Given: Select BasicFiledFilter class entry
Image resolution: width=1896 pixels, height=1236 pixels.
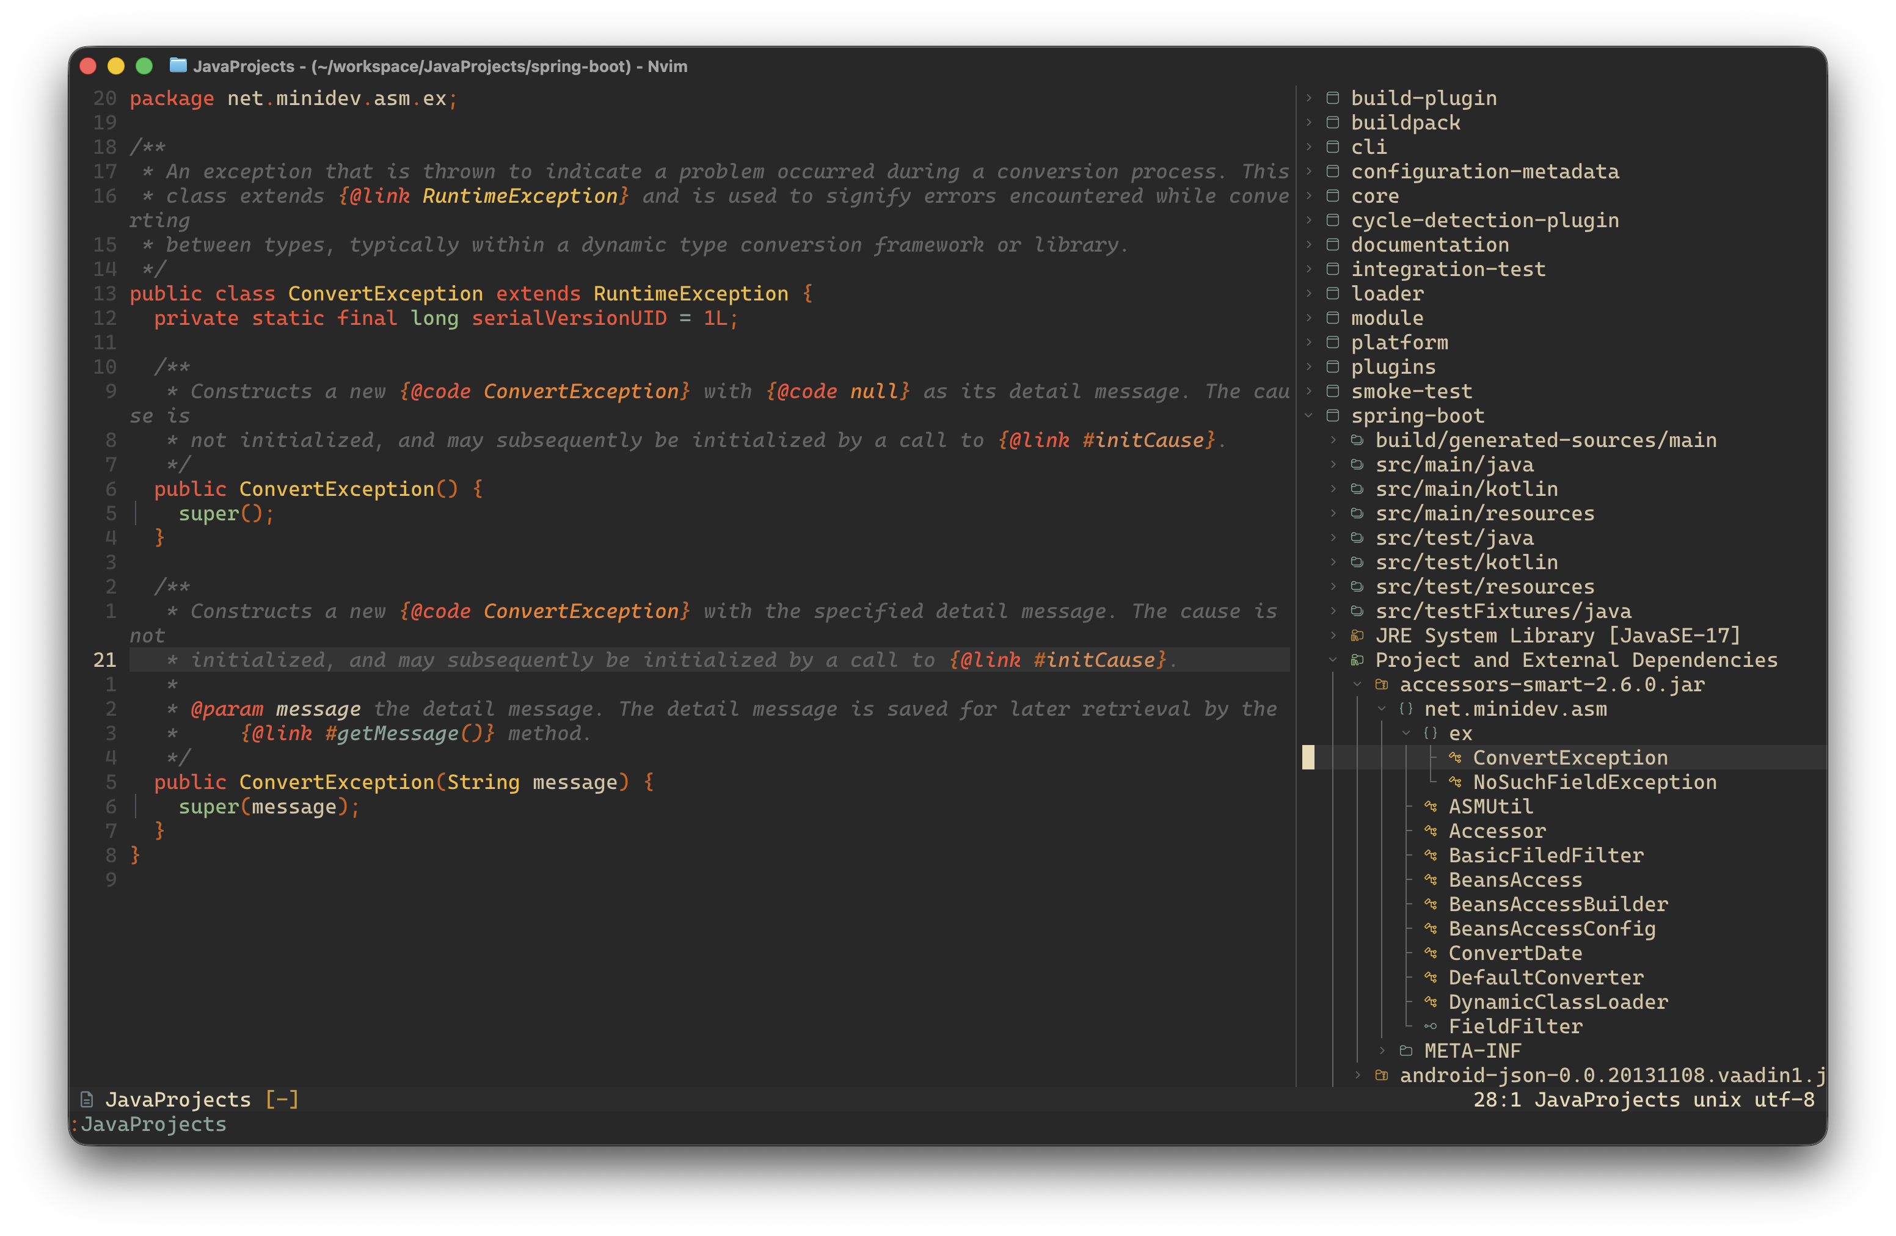Looking at the screenshot, I should (1545, 856).
